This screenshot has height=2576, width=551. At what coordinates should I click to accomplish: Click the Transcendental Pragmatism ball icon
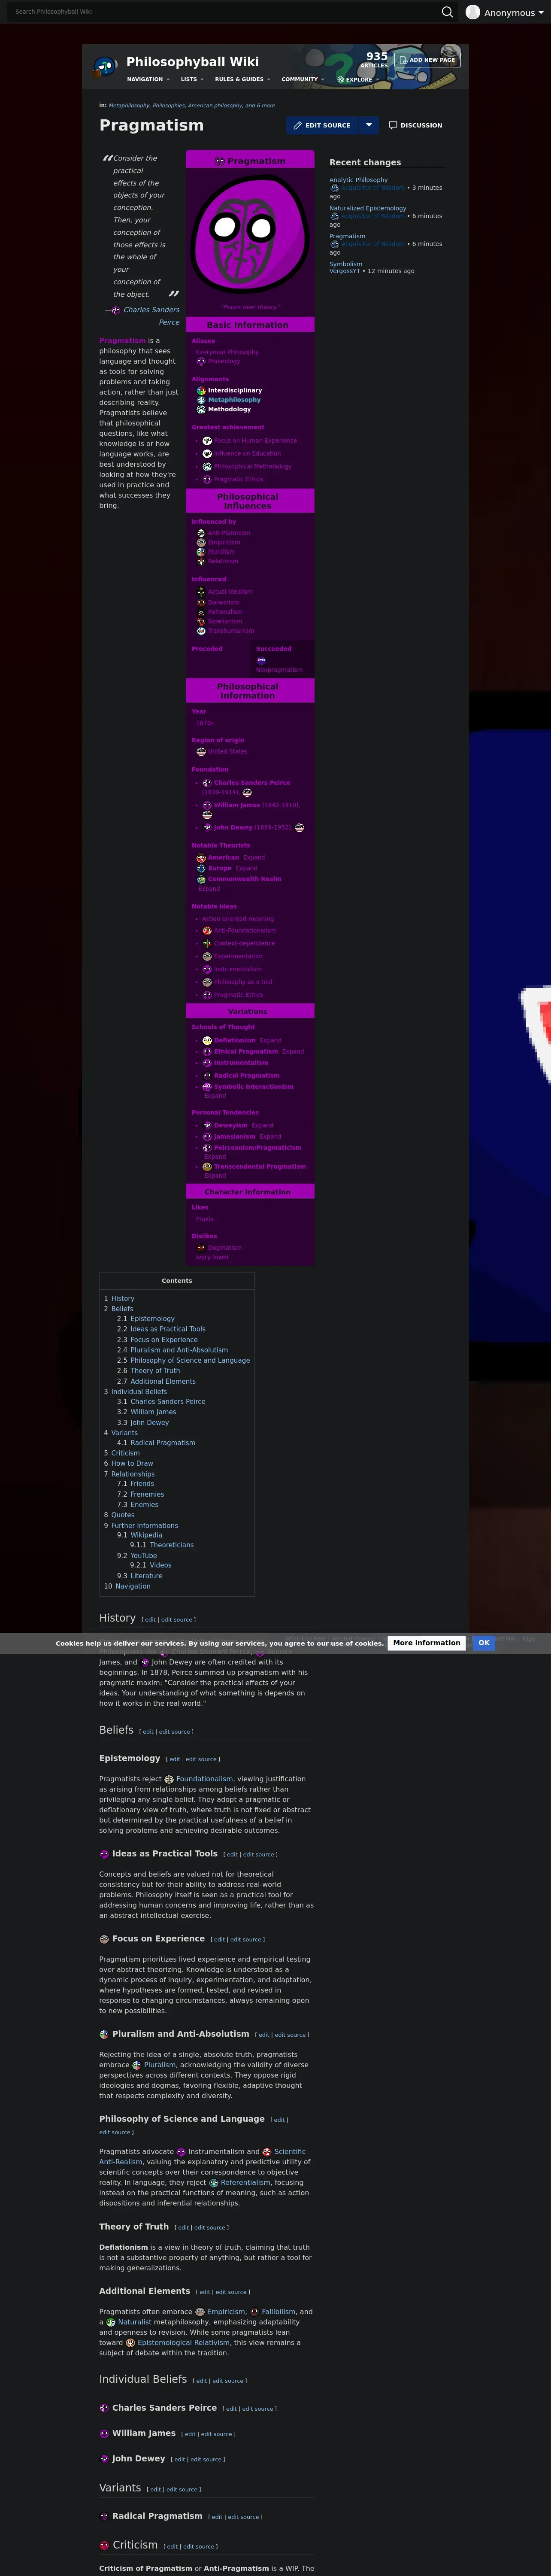click(x=207, y=1166)
